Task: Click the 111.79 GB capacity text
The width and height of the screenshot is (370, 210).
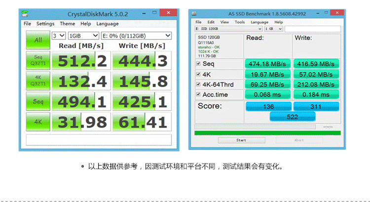Action: [x=207, y=56]
